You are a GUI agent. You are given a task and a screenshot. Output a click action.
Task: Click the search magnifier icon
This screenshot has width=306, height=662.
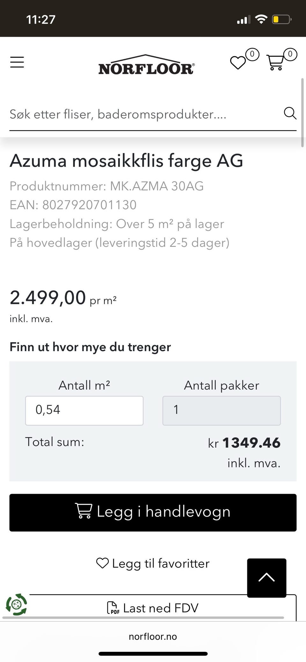(290, 113)
